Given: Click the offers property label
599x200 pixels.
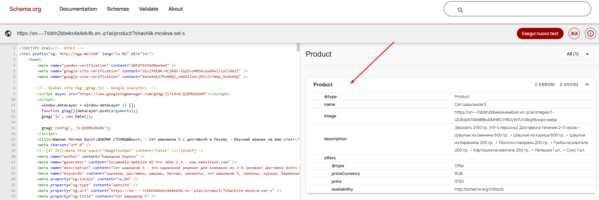Looking at the screenshot, I should tap(330, 158).
